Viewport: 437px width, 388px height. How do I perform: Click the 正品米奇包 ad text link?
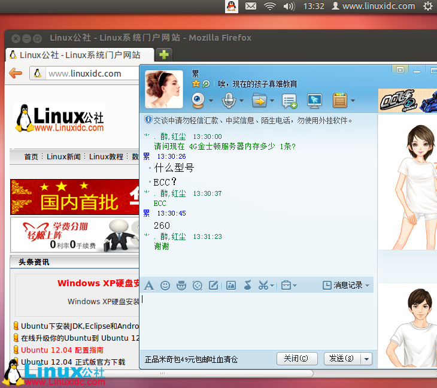pyautogui.click(x=191, y=360)
